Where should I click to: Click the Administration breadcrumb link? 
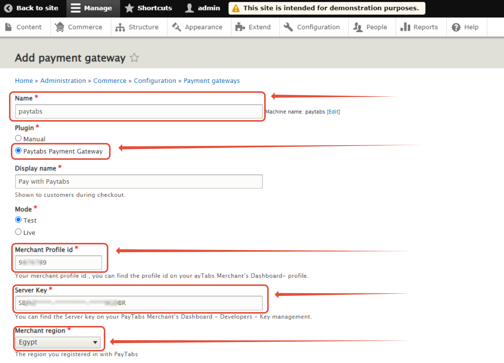63,80
